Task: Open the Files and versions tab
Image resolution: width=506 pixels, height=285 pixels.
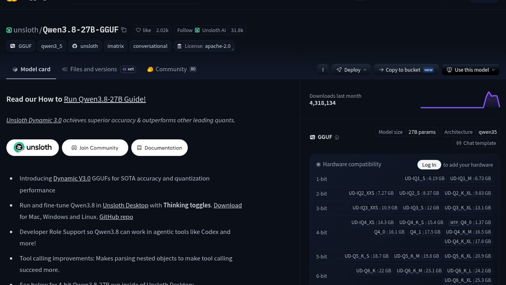Action: 90,69
